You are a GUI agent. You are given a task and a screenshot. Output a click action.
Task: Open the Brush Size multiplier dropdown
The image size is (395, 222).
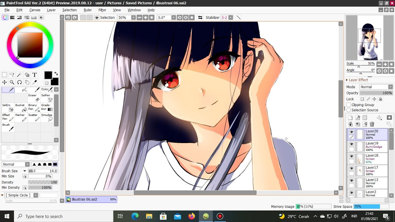[x=25, y=171]
